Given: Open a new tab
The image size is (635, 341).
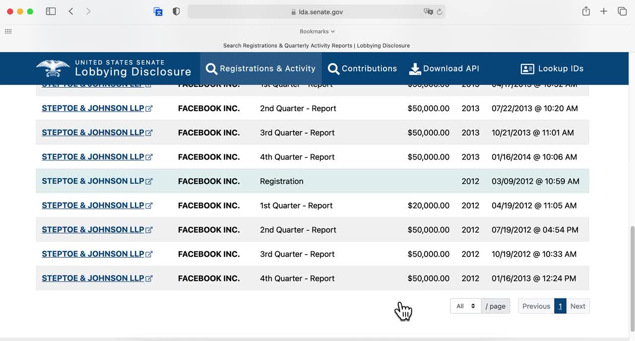Looking at the screenshot, I should click(x=604, y=11).
